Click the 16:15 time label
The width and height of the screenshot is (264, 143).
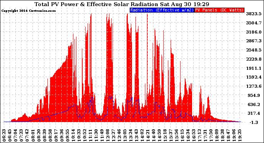point(182,135)
